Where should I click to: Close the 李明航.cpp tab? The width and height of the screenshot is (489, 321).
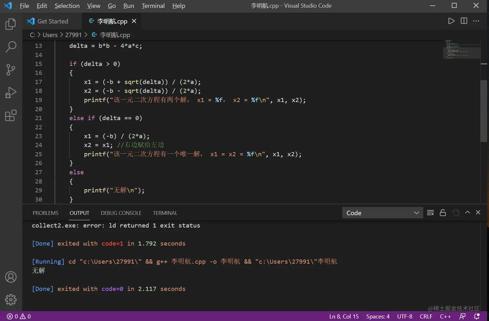(x=134, y=21)
